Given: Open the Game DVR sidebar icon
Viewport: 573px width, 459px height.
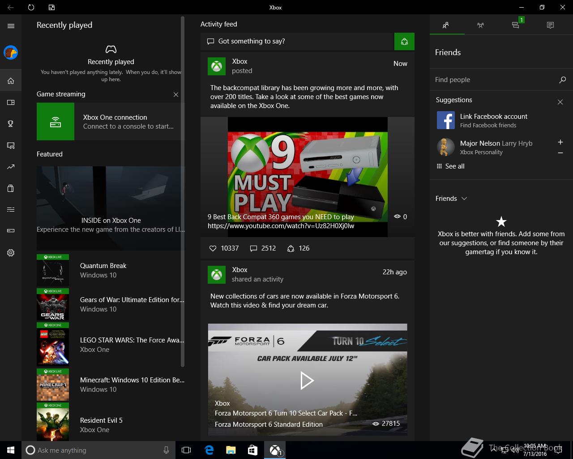Looking at the screenshot, I should 11,145.
